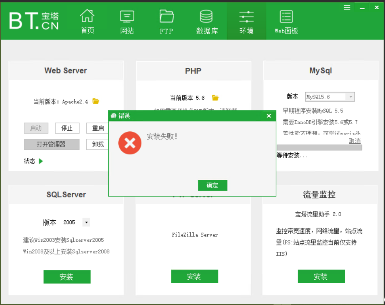Click the 错误 dialog title icon

(x=113, y=116)
